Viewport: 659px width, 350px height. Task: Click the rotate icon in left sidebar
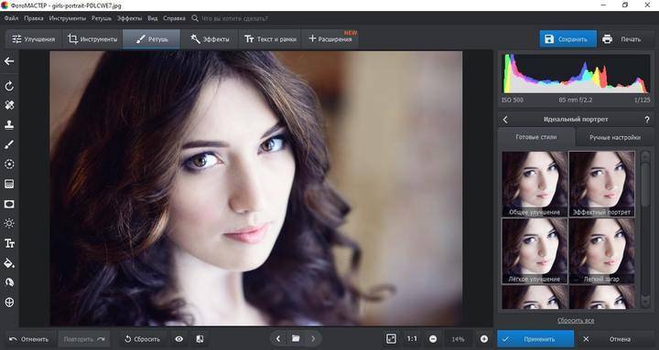click(9, 86)
